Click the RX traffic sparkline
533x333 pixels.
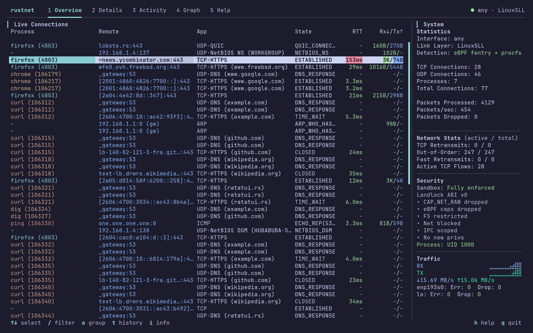505,266
